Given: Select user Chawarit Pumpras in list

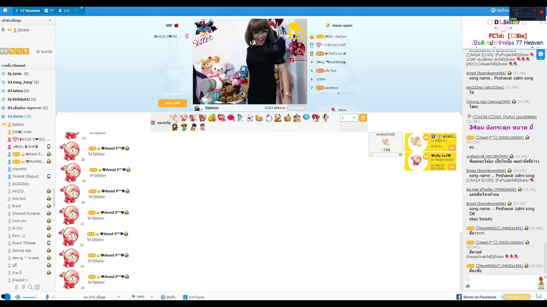Looking at the screenshot, I should pyautogui.click(x=26, y=213).
